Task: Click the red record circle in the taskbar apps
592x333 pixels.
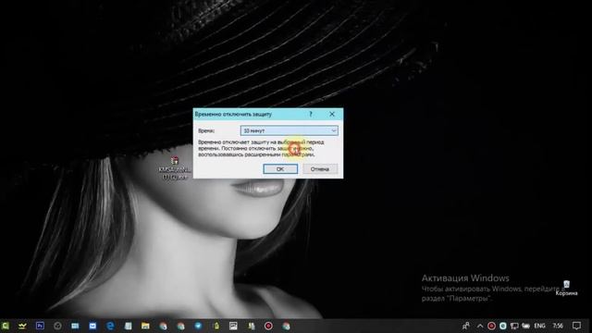Action: 268,326
